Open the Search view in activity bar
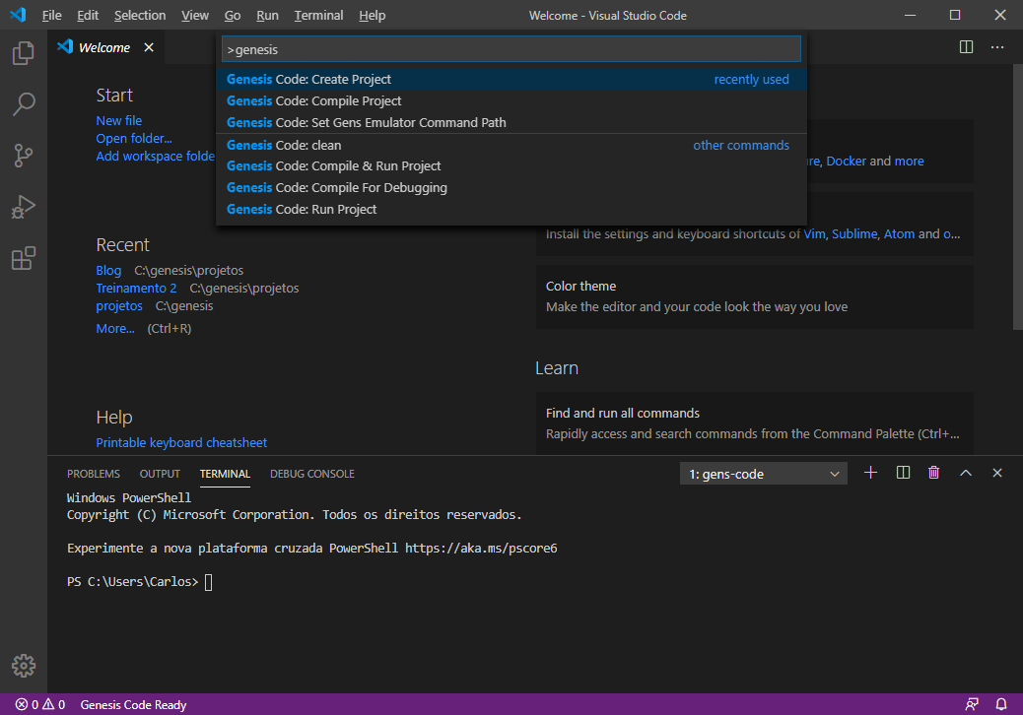 coord(24,103)
